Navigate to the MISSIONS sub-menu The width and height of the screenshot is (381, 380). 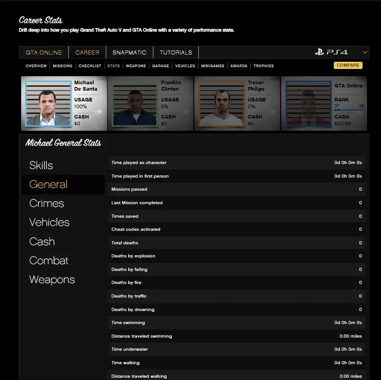click(63, 66)
